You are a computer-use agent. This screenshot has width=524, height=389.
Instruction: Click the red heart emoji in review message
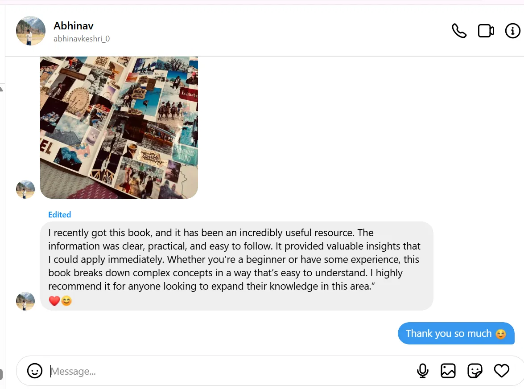54,301
